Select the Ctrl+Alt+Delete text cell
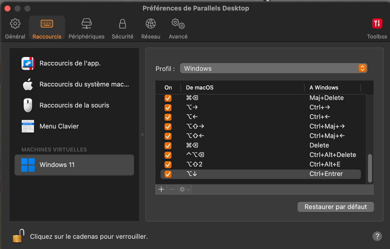 click(333, 155)
